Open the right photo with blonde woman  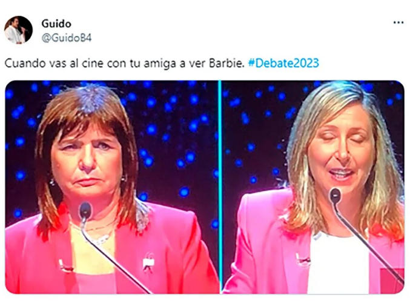[313, 187]
